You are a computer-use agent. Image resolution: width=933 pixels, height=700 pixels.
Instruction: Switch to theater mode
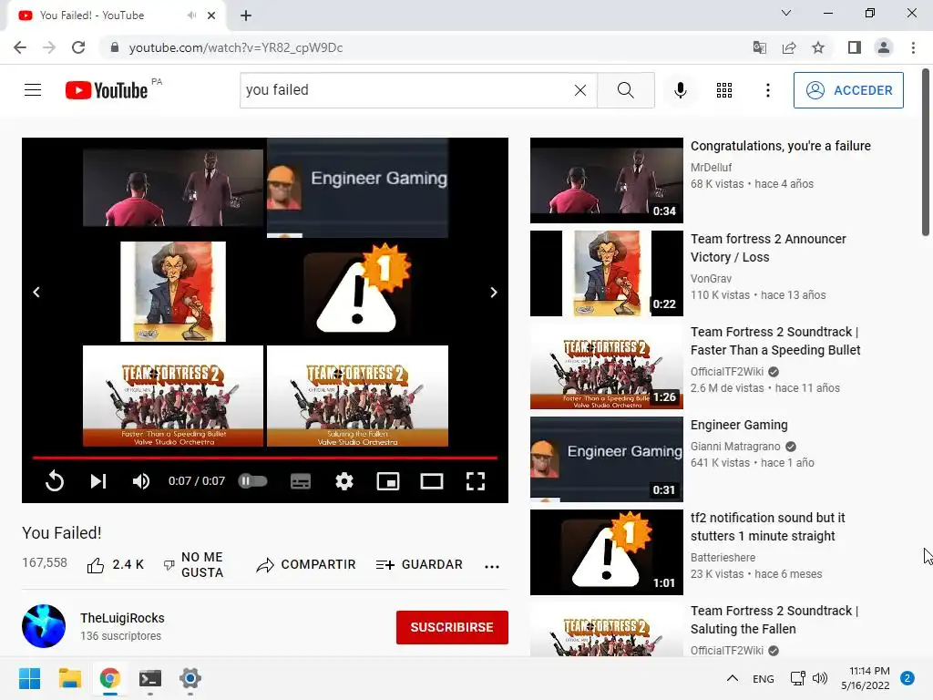[x=431, y=481]
